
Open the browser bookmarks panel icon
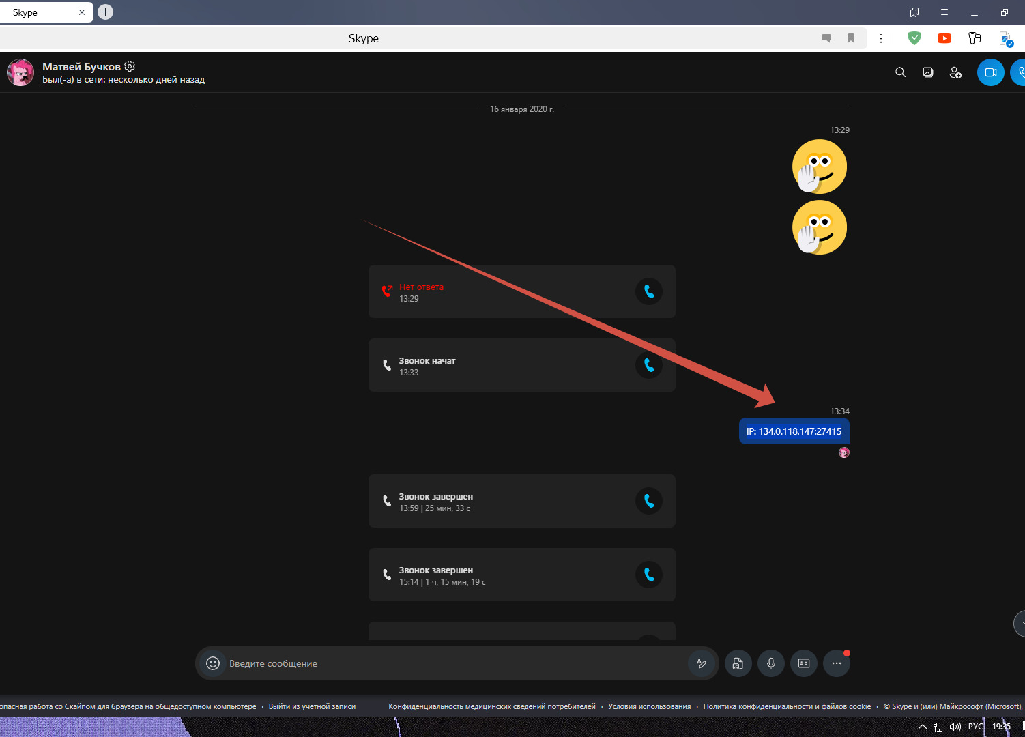[x=914, y=12]
